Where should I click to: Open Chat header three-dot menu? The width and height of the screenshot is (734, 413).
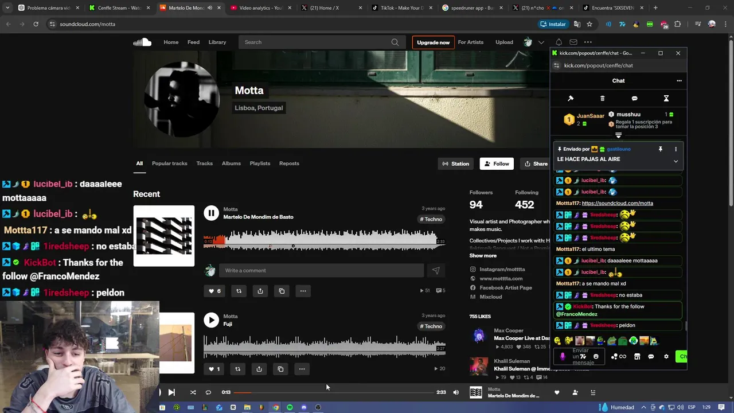pyautogui.click(x=679, y=81)
